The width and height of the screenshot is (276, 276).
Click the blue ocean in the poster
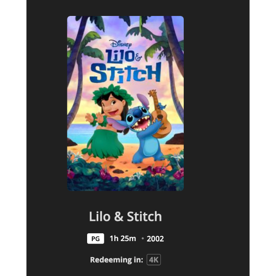80,133
